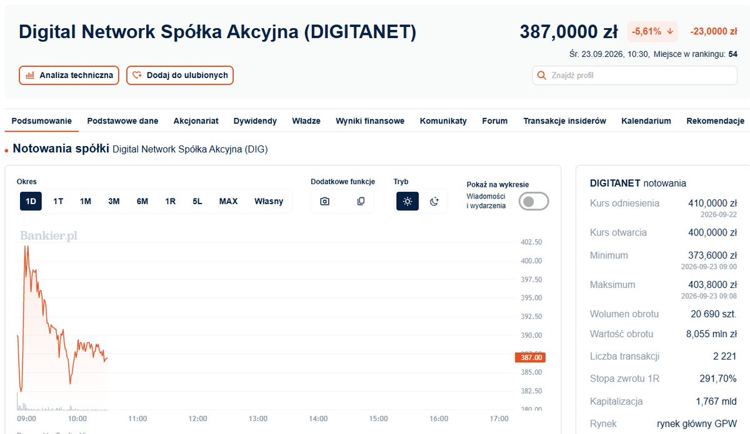This screenshot has width=750, height=434.
Task: Click the copy chart icon
Action: [x=361, y=201]
